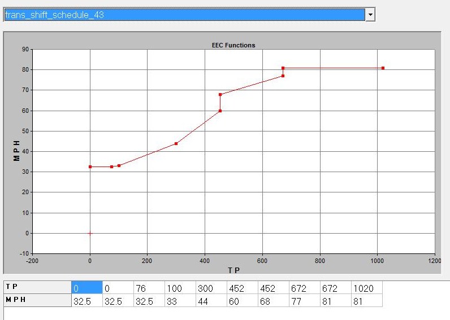Click the T P x-axis label under chart
The image size is (450, 320).
point(233,270)
